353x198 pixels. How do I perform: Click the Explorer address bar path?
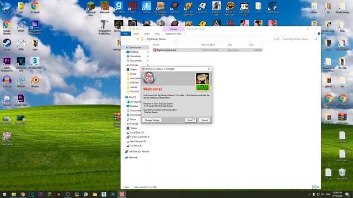(156, 39)
